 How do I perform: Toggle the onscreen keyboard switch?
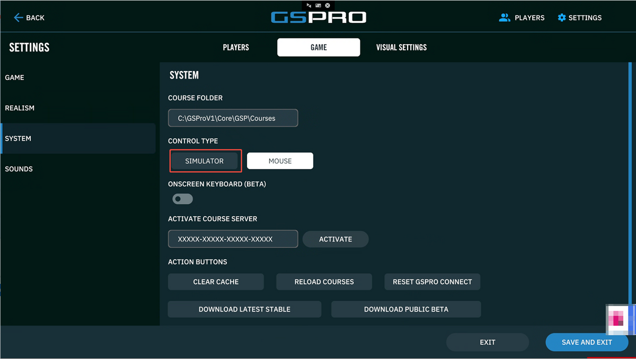coord(183,199)
